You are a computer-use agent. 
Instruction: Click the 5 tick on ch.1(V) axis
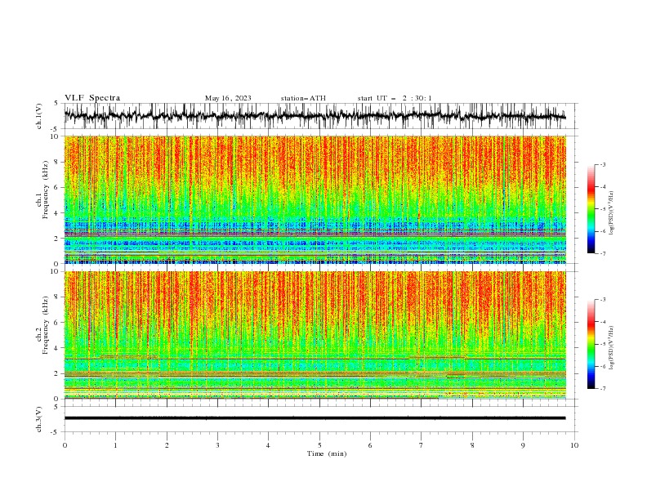click(56, 103)
